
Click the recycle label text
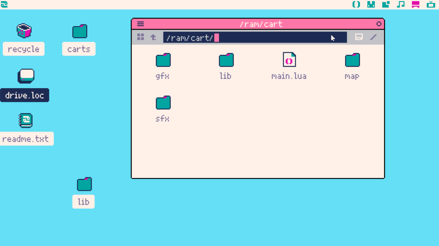click(x=23, y=49)
